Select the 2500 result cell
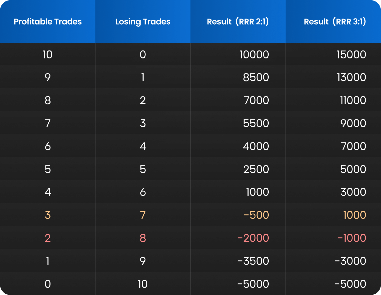 (x=256, y=169)
